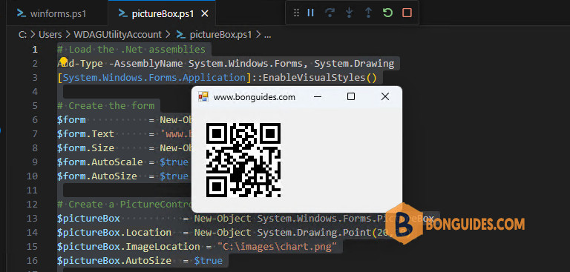Close the www.bonguides.com form window
Image resolution: width=570 pixels, height=272 pixels.
coord(385,96)
